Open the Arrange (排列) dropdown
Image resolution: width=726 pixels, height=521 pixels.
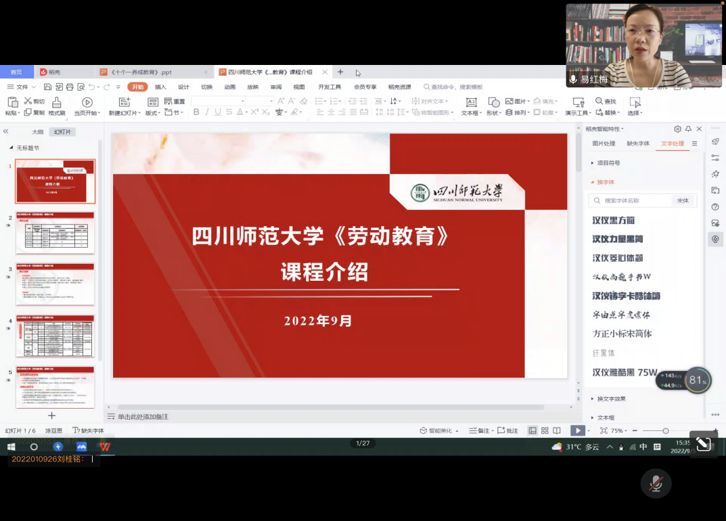pyautogui.click(x=517, y=112)
